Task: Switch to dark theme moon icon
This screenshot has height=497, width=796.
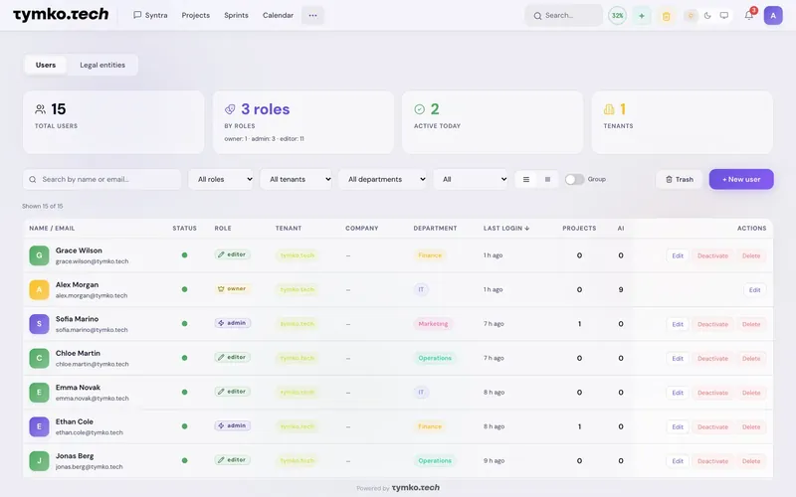Action: [707, 16]
